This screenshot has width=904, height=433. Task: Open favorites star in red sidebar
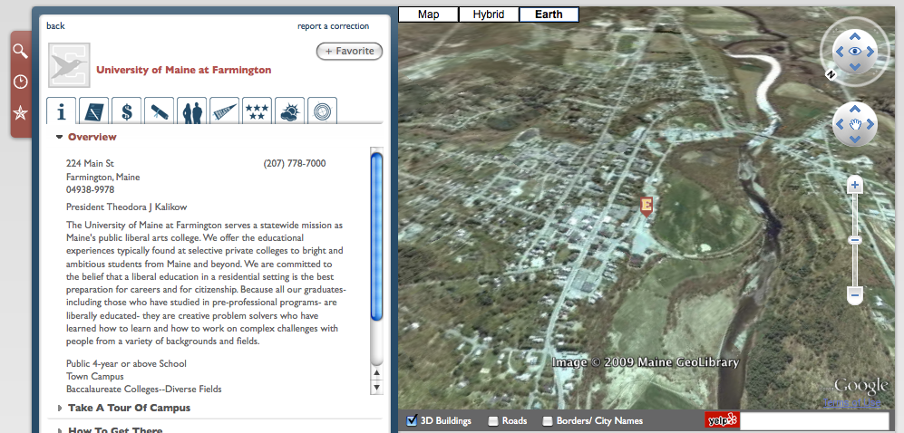(x=20, y=112)
